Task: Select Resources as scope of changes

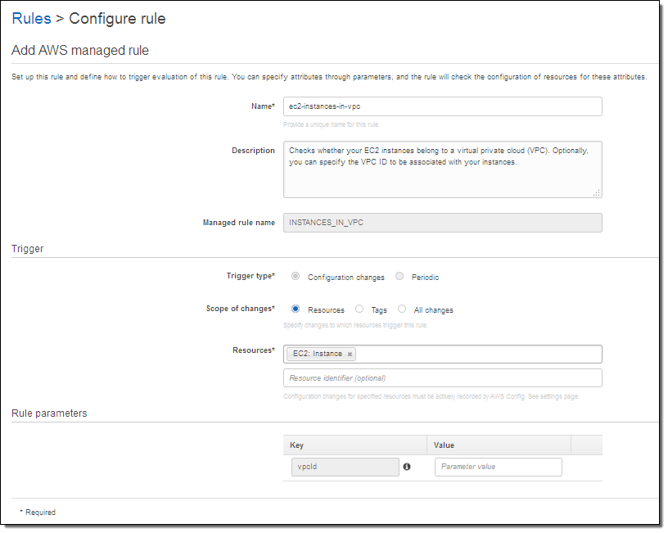Action: pyautogui.click(x=296, y=309)
